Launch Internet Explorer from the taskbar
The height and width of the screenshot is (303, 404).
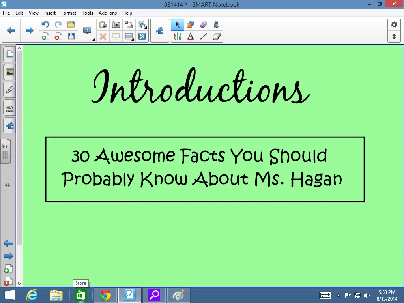[32, 295]
